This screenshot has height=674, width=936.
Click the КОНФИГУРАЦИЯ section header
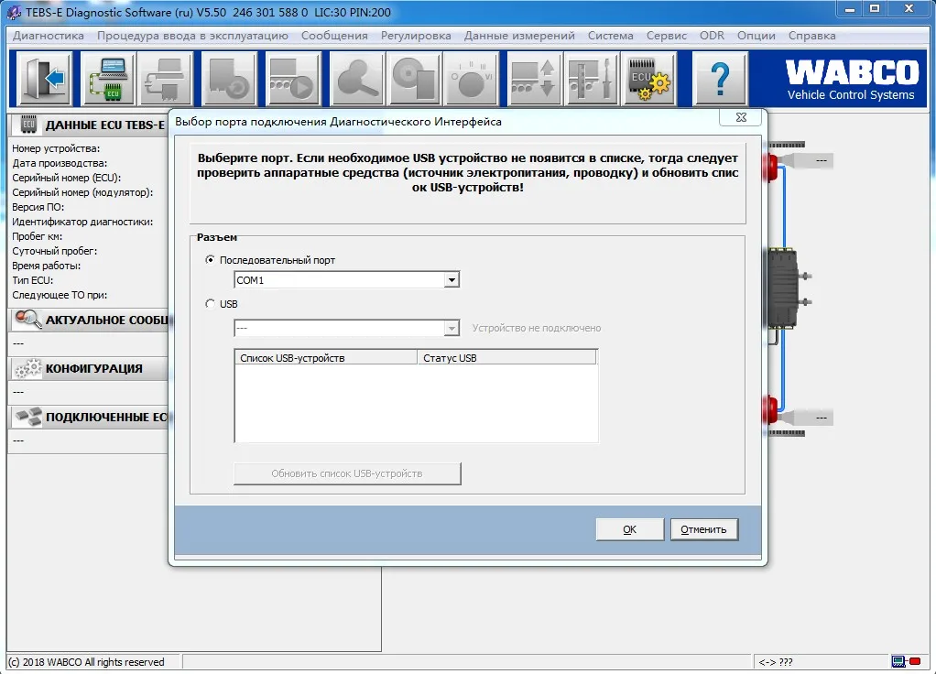90,368
